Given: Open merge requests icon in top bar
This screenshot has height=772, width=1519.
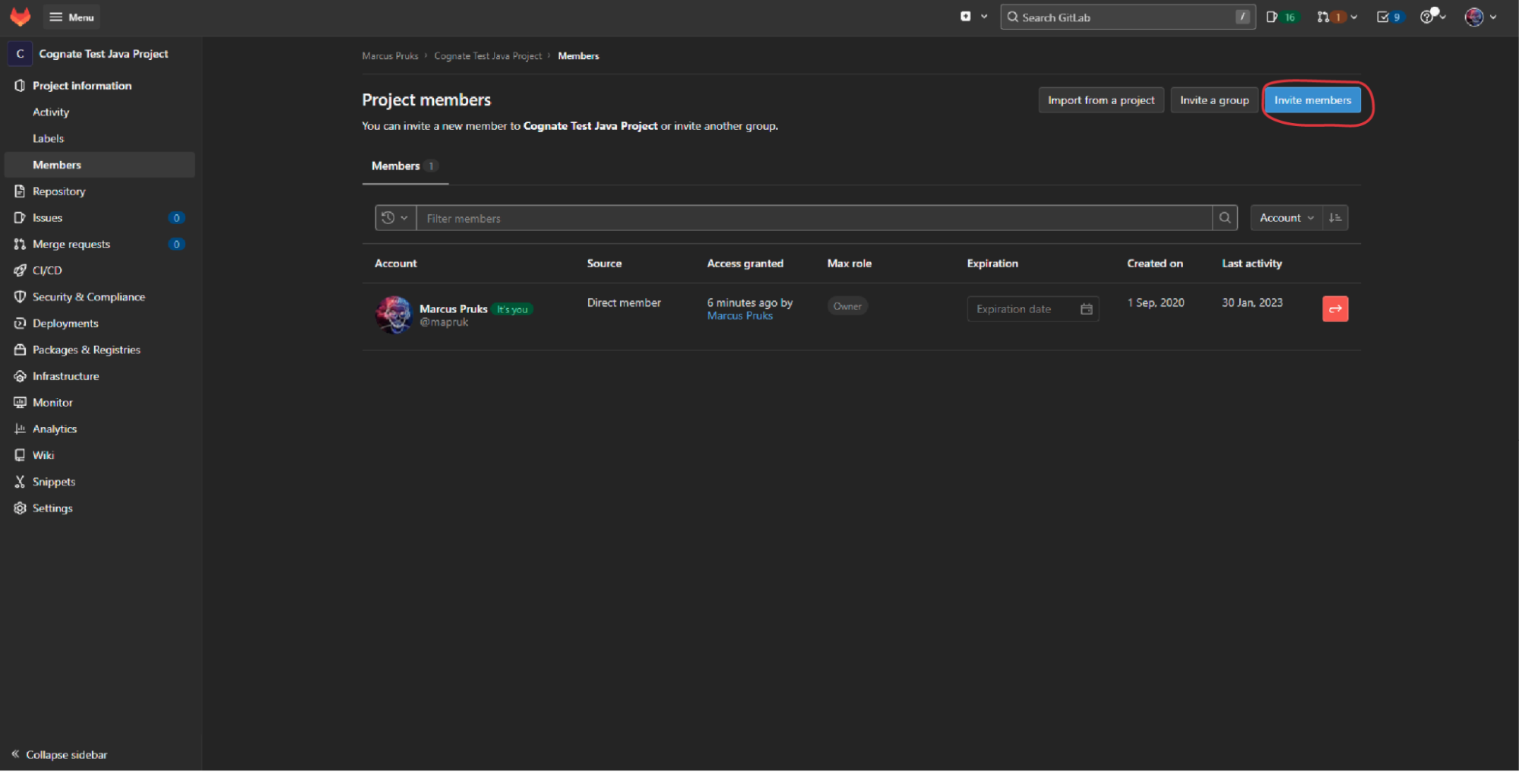Looking at the screenshot, I should 1324,17.
